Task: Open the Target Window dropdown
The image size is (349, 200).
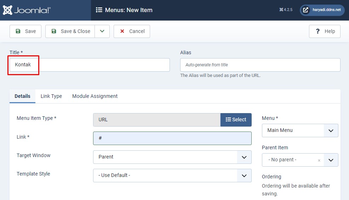Action: tap(172, 157)
